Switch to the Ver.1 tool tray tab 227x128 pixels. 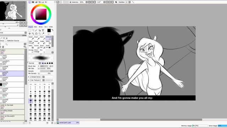tap(46, 27)
